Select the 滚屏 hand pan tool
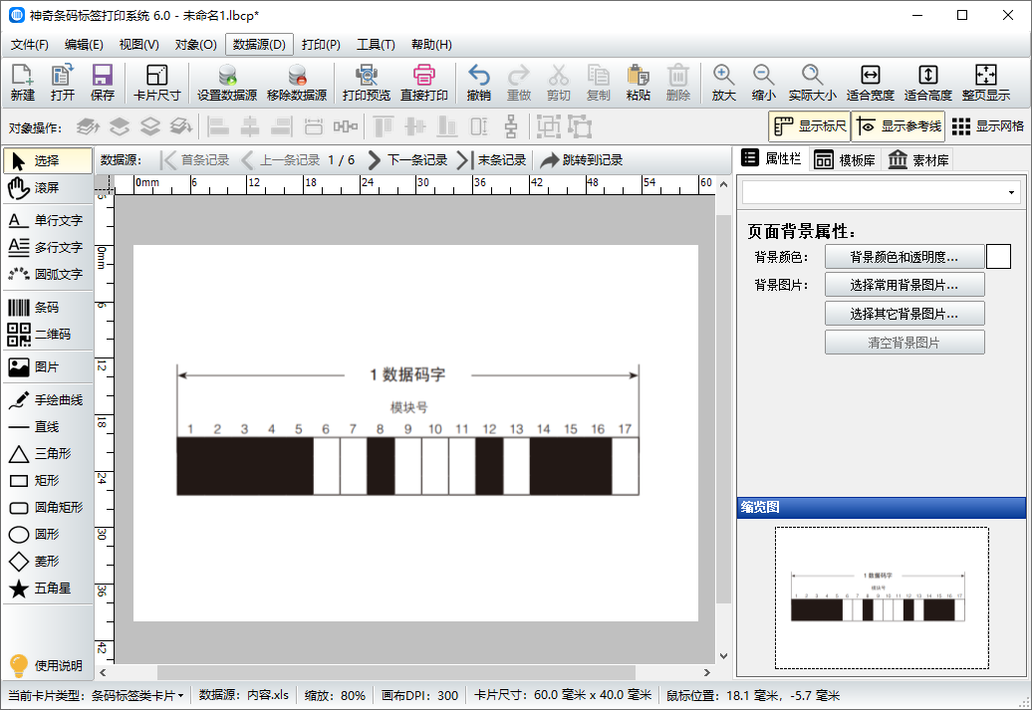Image resolution: width=1032 pixels, height=710 pixels. (48, 188)
